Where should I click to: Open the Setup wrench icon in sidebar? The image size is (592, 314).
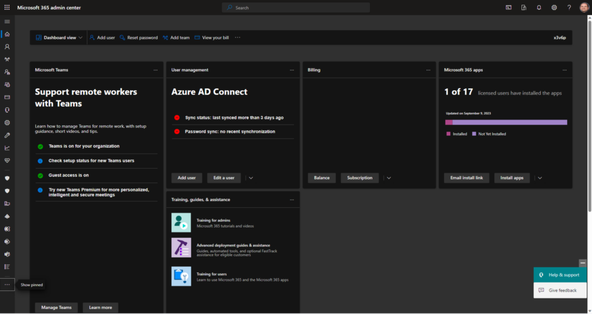click(7, 135)
